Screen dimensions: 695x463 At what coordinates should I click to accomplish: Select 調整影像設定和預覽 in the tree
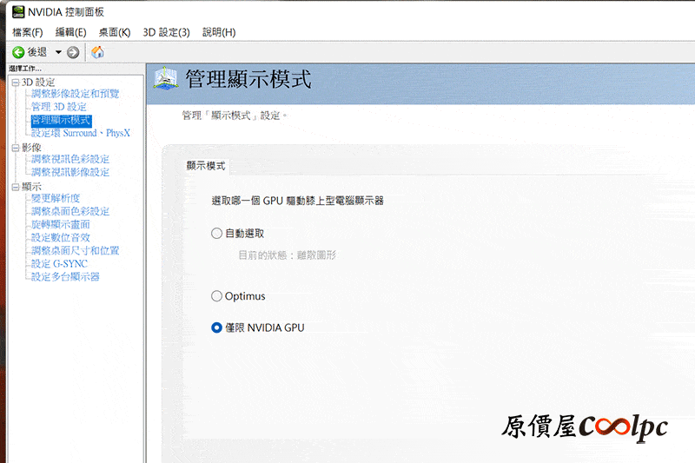coord(75,94)
